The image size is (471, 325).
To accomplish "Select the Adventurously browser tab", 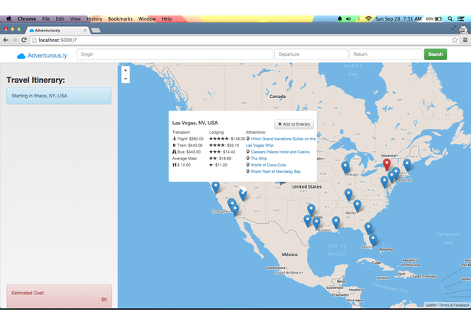I will pyautogui.click(x=56, y=31).
